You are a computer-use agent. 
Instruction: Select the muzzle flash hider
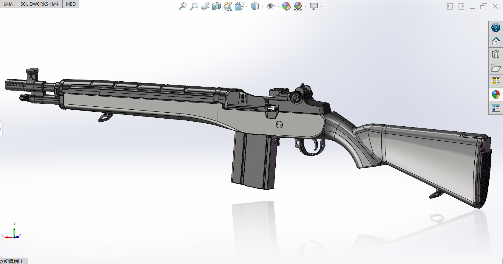click(15, 84)
